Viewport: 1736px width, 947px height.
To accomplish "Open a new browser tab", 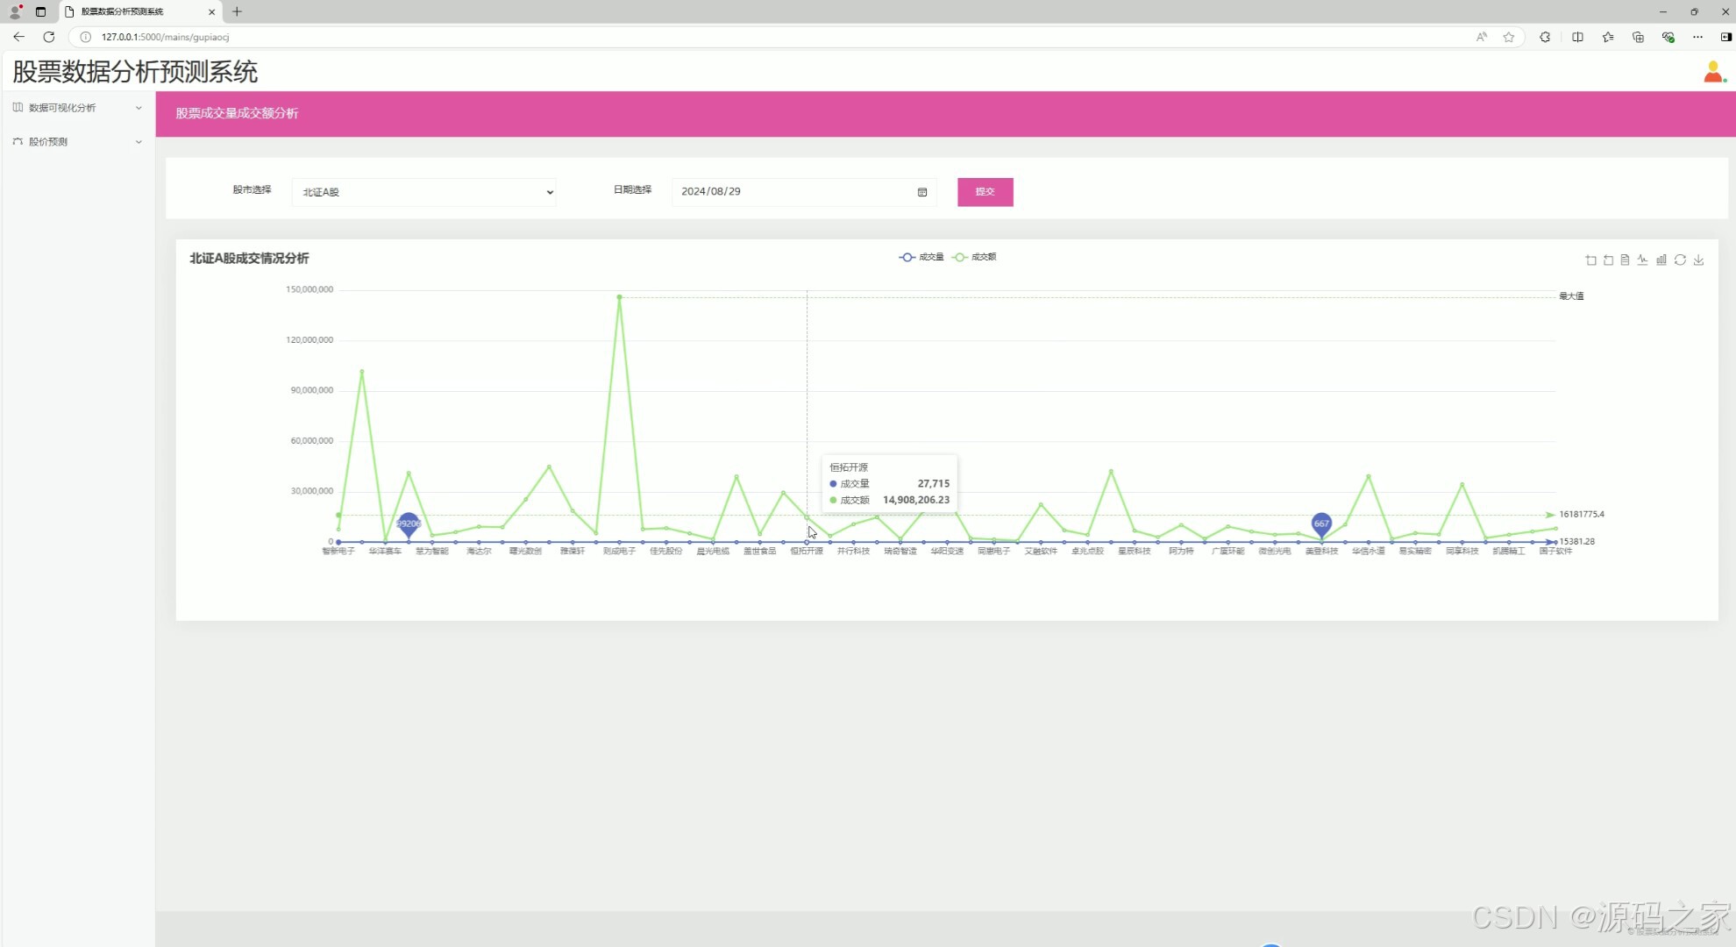I will pos(237,11).
